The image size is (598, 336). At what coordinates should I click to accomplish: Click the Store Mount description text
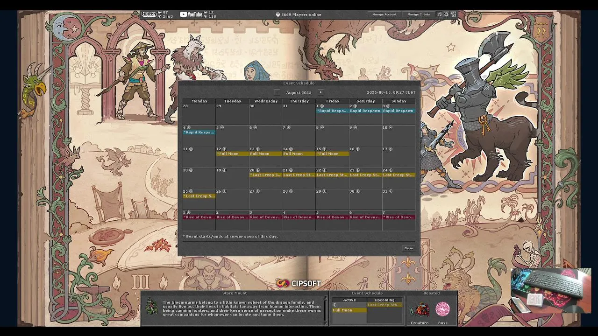[242, 308]
